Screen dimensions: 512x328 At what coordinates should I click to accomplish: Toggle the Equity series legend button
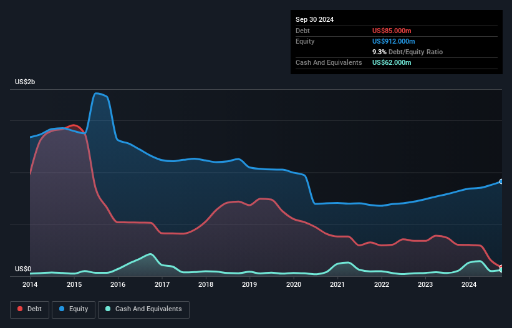[x=74, y=309]
